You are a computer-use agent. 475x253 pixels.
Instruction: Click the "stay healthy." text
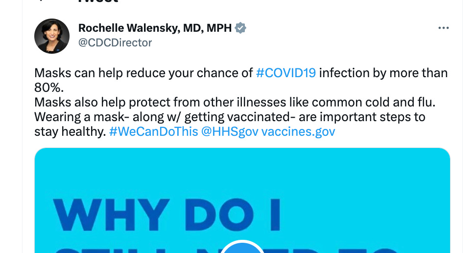pyautogui.click(x=70, y=132)
